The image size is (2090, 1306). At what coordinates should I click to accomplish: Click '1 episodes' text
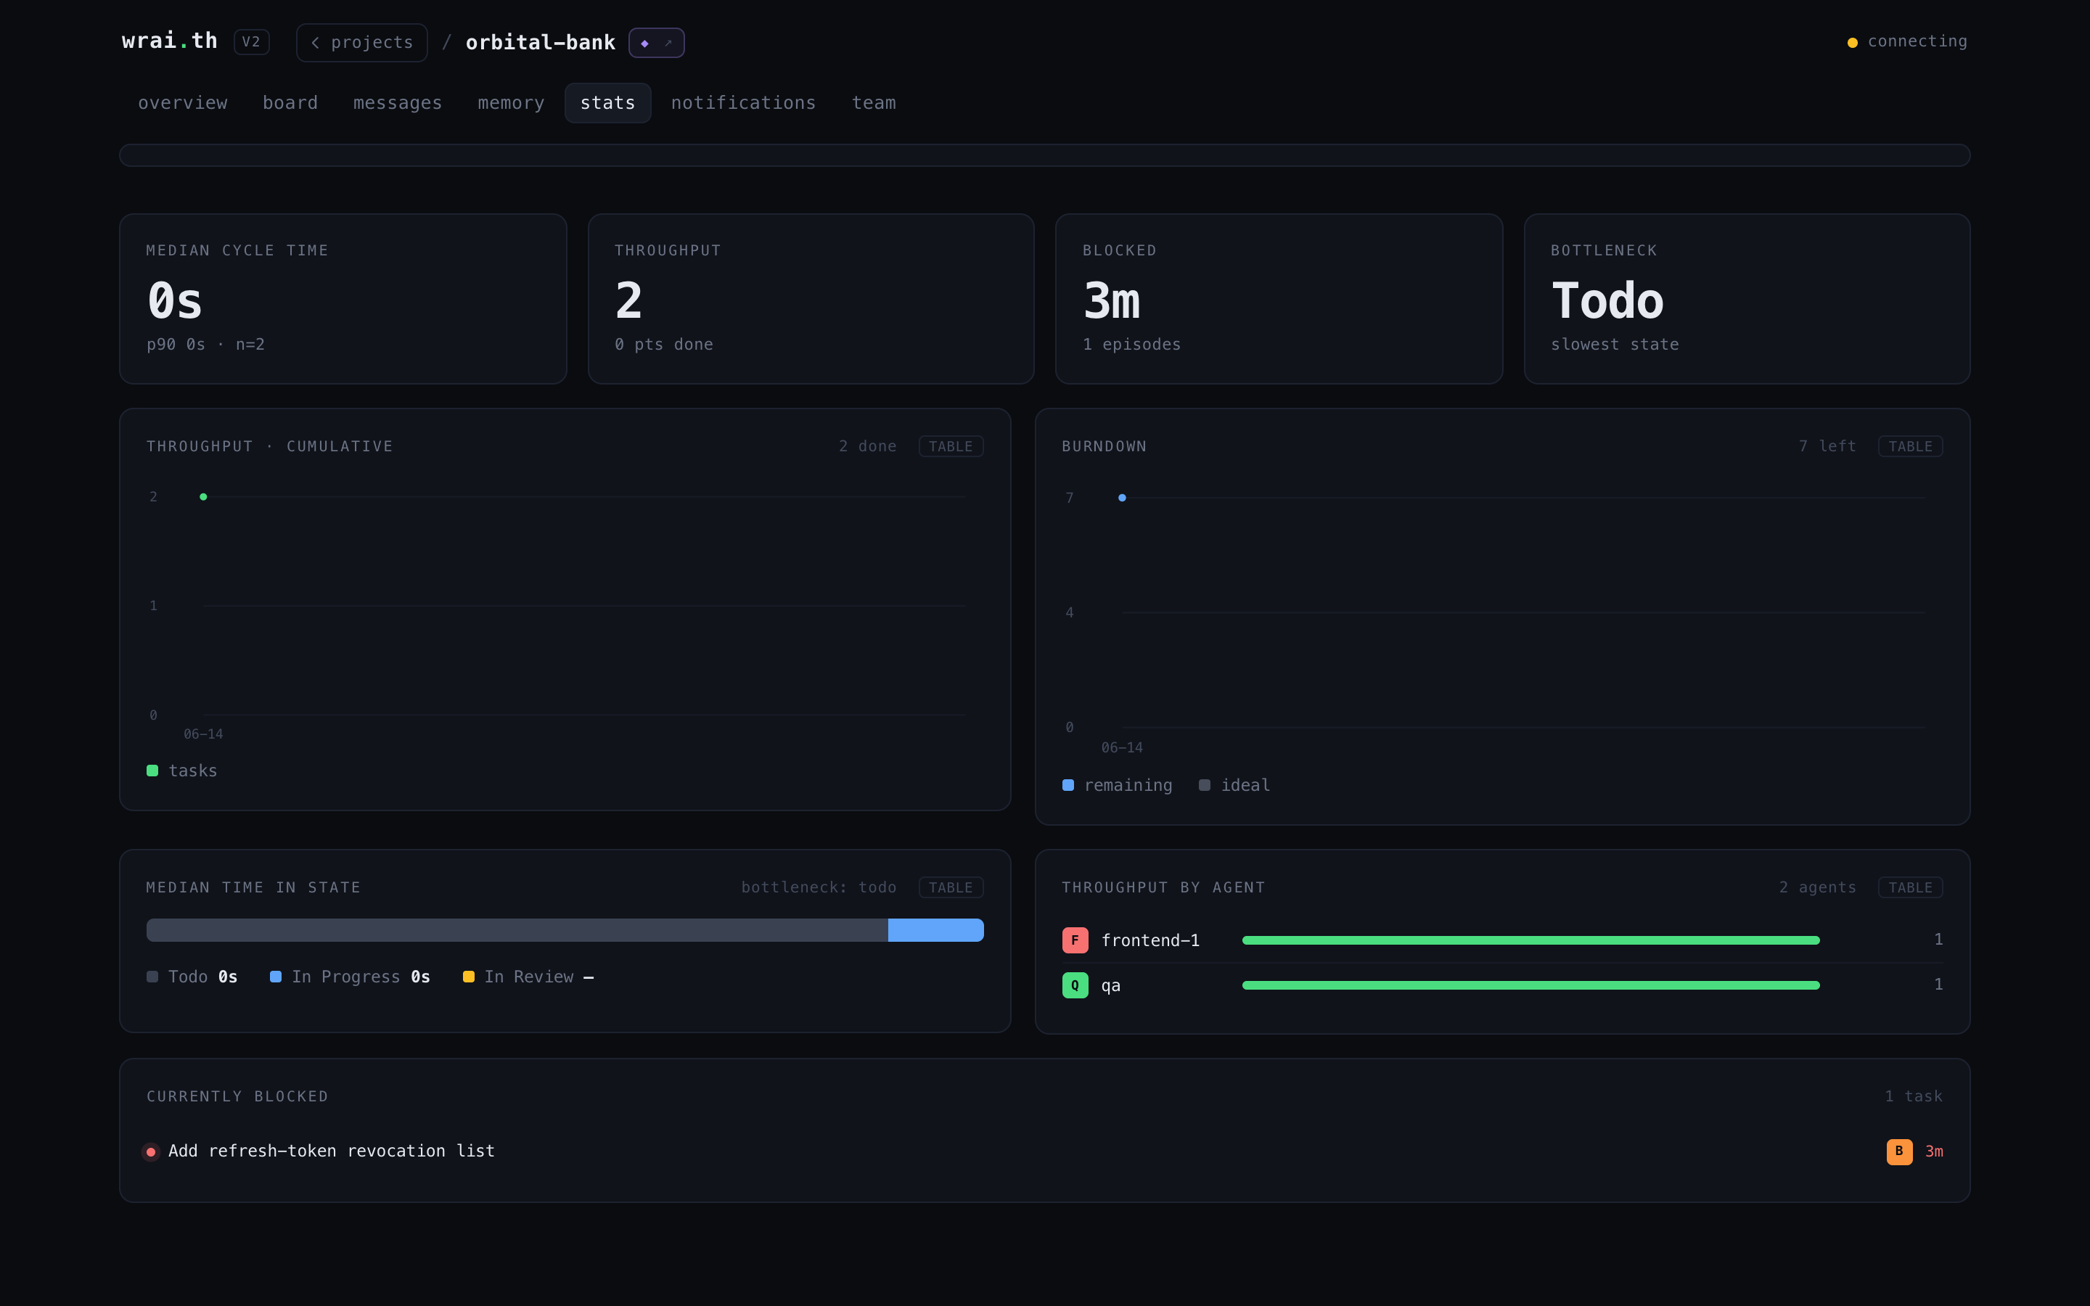click(1131, 344)
